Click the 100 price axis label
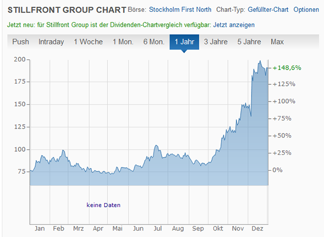 pyautogui.click(x=19, y=150)
